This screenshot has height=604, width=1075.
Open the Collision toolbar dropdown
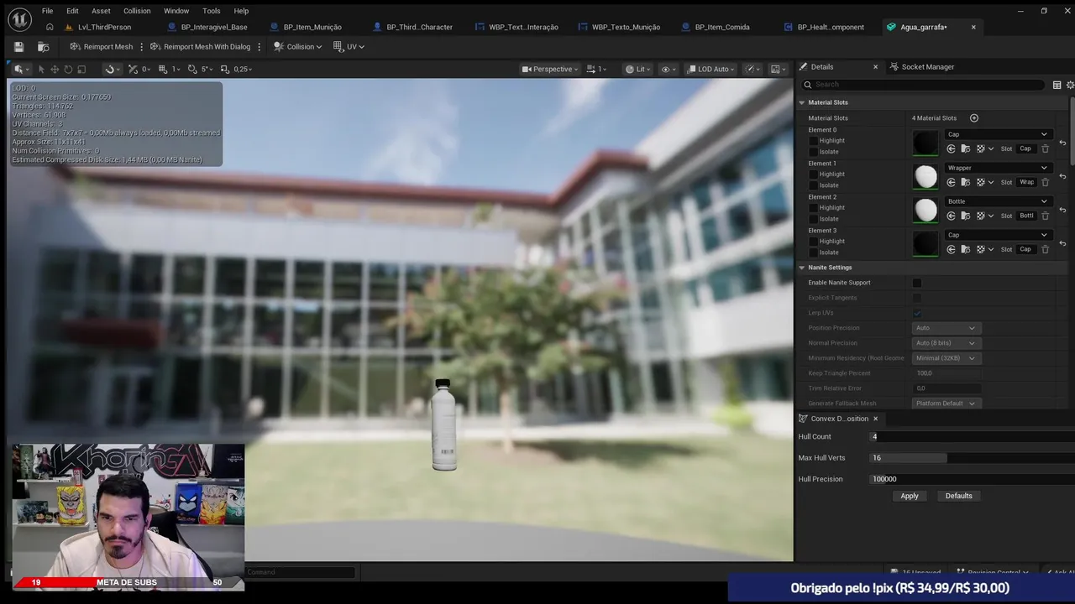[297, 47]
